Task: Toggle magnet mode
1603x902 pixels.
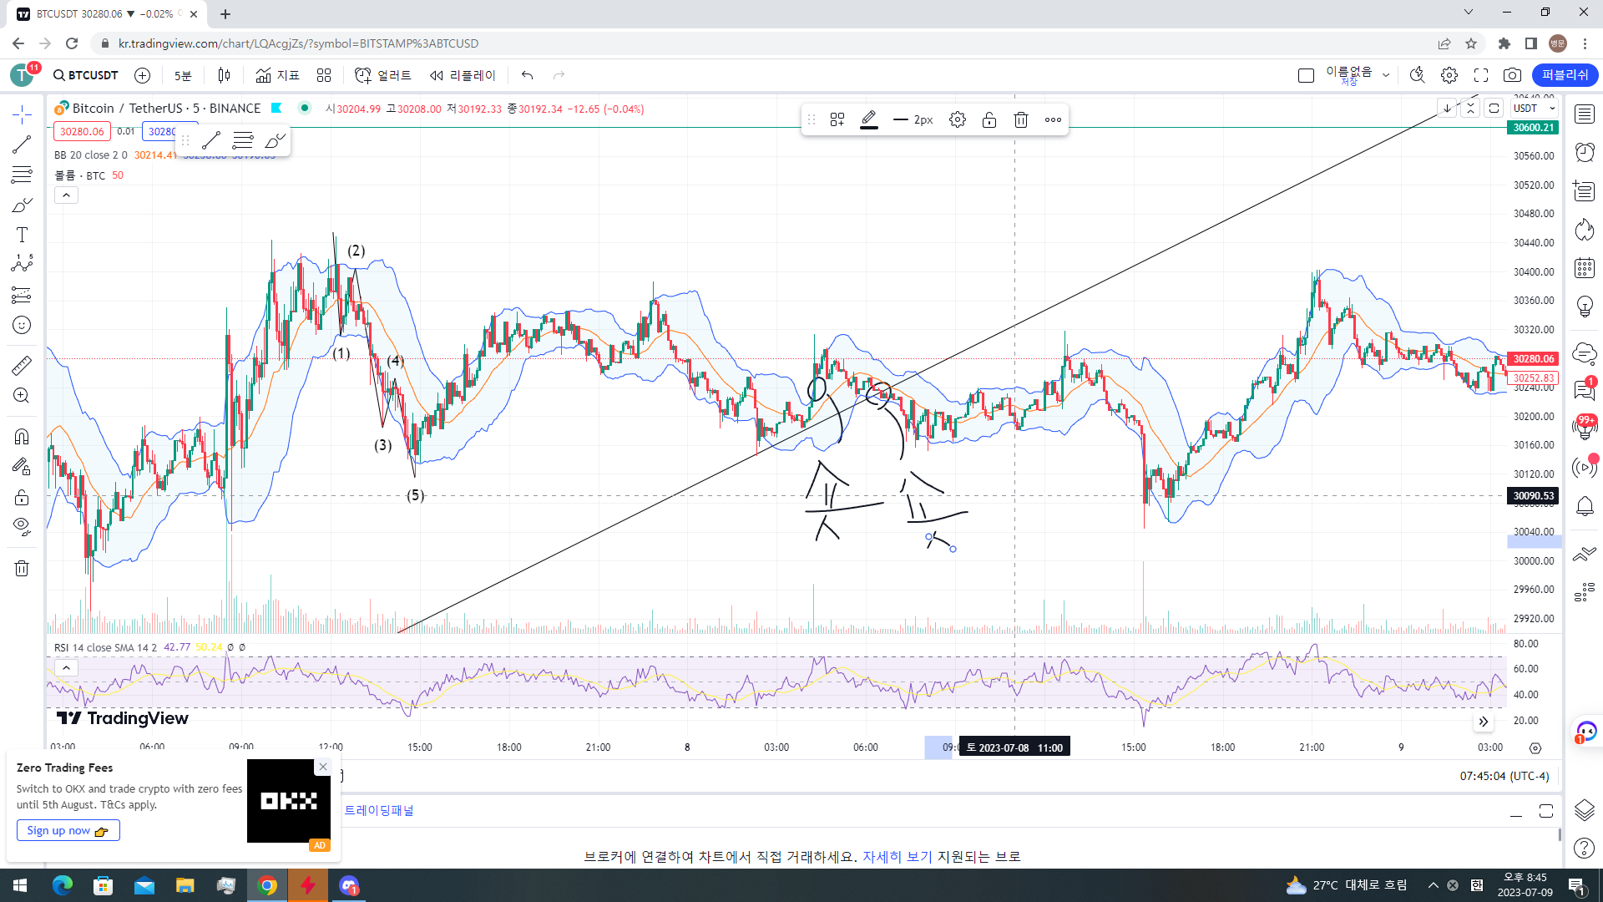Action: click(22, 437)
